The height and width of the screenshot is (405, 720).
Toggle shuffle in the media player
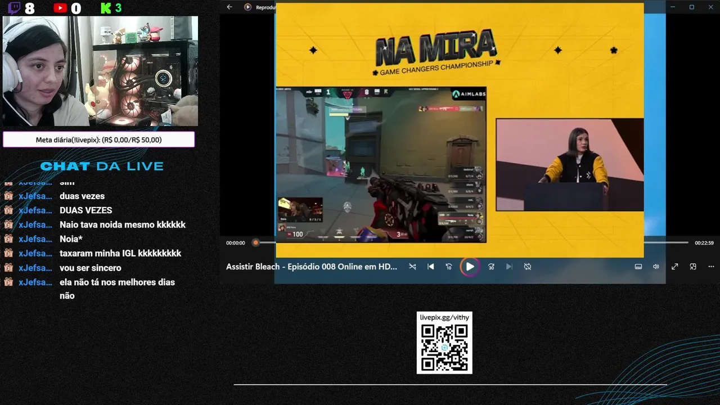pyautogui.click(x=412, y=267)
